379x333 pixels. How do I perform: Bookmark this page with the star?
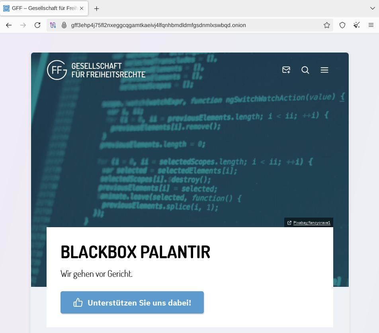(327, 25)
